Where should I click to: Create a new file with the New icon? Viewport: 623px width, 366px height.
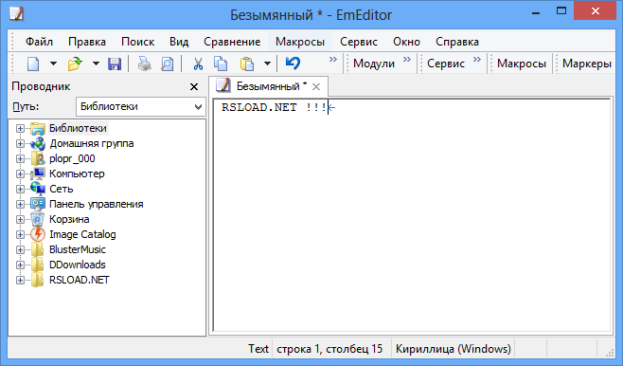[x=33, y=64]
